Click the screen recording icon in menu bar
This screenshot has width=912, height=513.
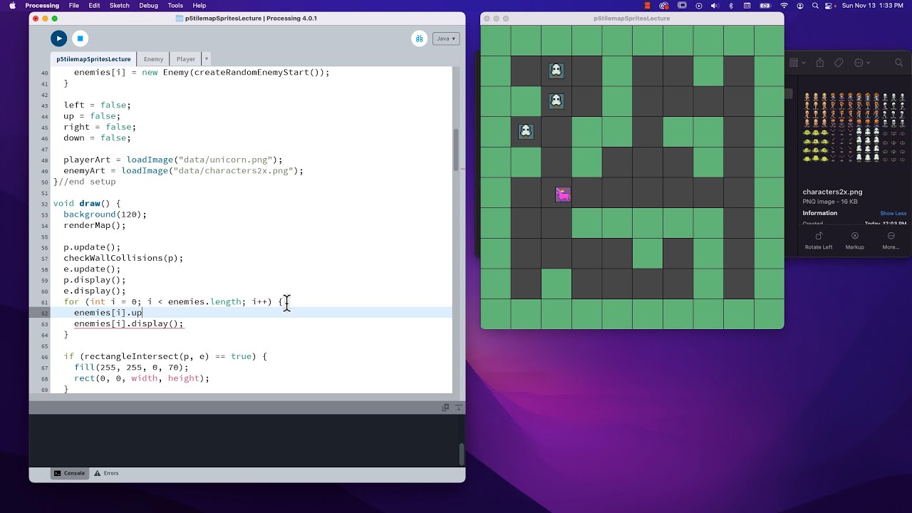click(665, 6)
